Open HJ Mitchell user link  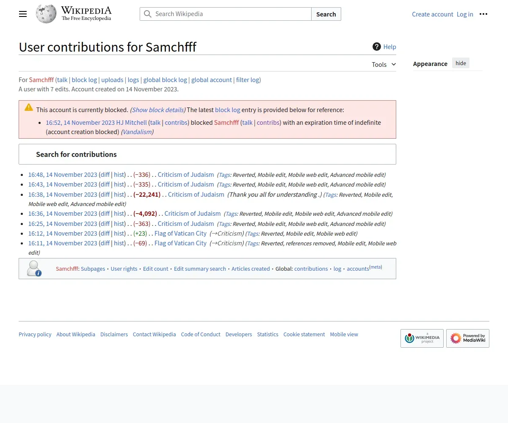pyautogui.click(x=132, y=122)
